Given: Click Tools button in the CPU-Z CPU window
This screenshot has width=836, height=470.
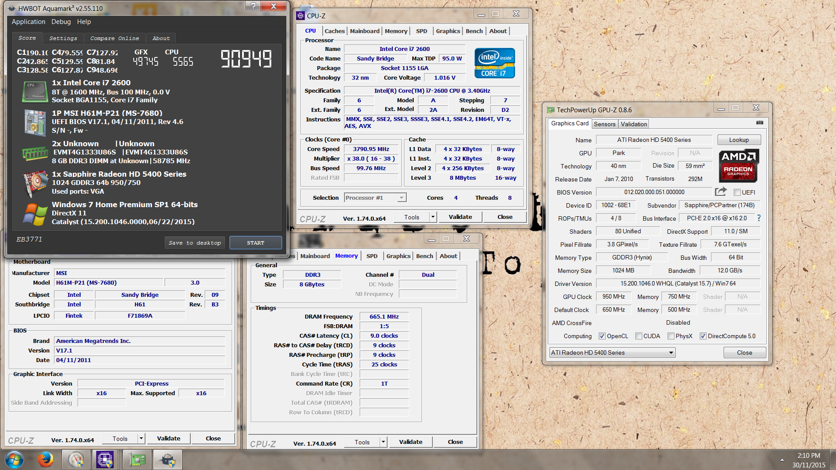Looking at the screenshot, I should 411,217.
